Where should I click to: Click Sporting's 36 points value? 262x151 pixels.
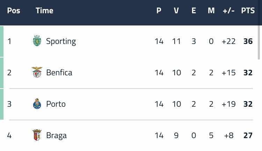tap(248, 41)
